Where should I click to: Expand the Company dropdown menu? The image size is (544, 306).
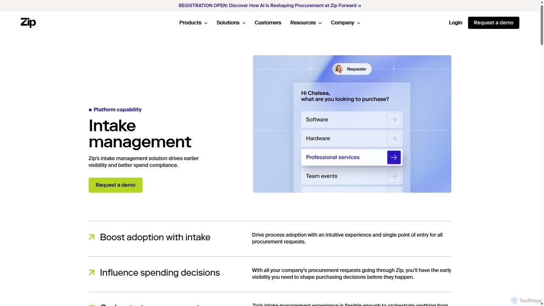coord(346,23)
